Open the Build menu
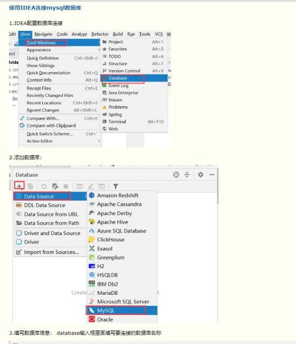The width and height of the screenshot is (296, 344). (x=117, y=34)
